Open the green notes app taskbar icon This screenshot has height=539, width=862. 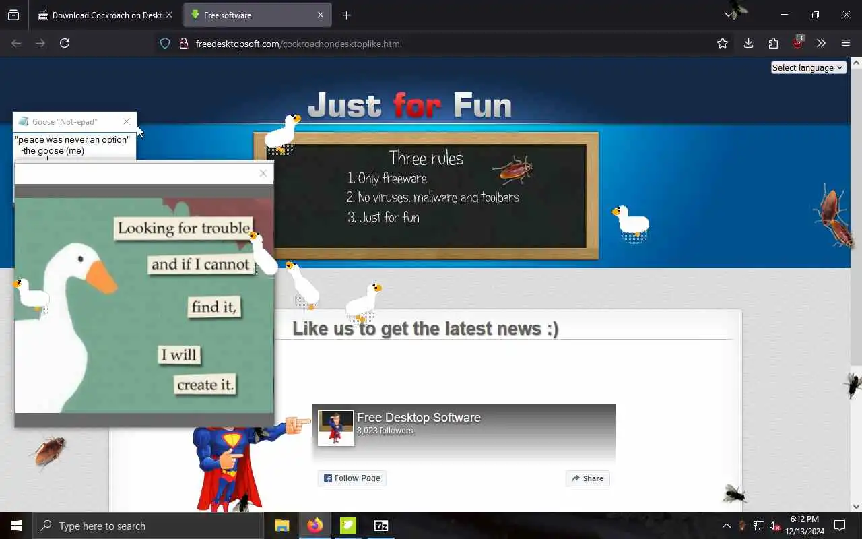point(348,526)
